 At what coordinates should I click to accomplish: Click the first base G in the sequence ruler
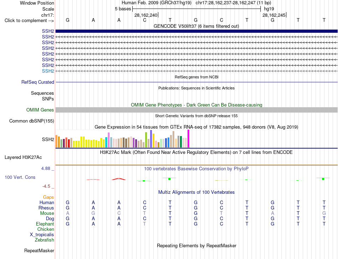tap(68, 20)
